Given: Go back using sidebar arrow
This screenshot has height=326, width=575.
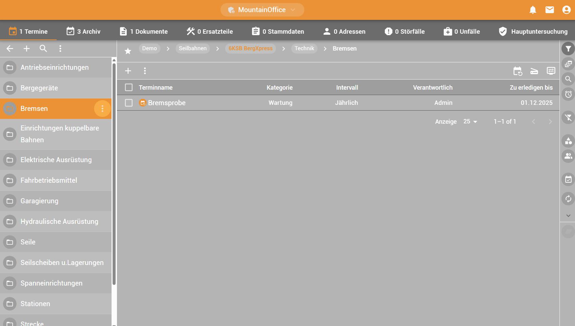Looking at the screenshot, I should click(10, 49).
